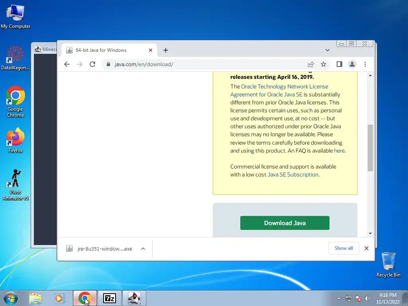Click the volume speaker icon
The width and height of the screenshot is (408, 306).
368,298
